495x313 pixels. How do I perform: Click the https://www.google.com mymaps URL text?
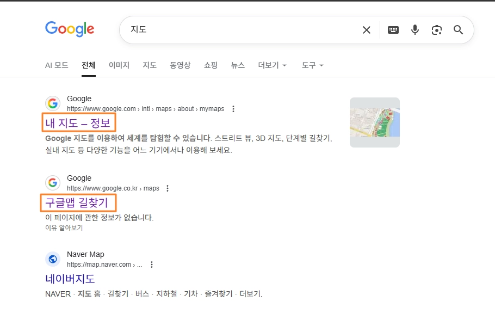146,109
